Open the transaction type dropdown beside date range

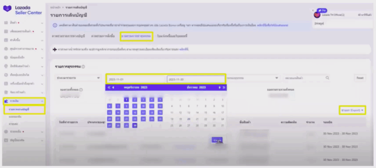[x=253, y=78]
